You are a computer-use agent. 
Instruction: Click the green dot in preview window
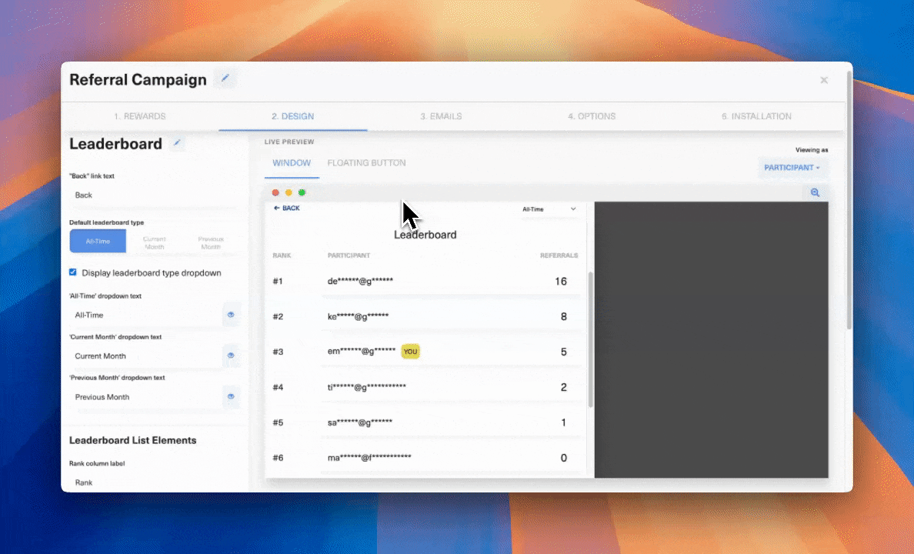302,193
